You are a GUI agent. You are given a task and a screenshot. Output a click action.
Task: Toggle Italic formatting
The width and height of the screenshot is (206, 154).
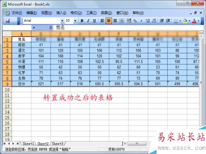point(88,21)
